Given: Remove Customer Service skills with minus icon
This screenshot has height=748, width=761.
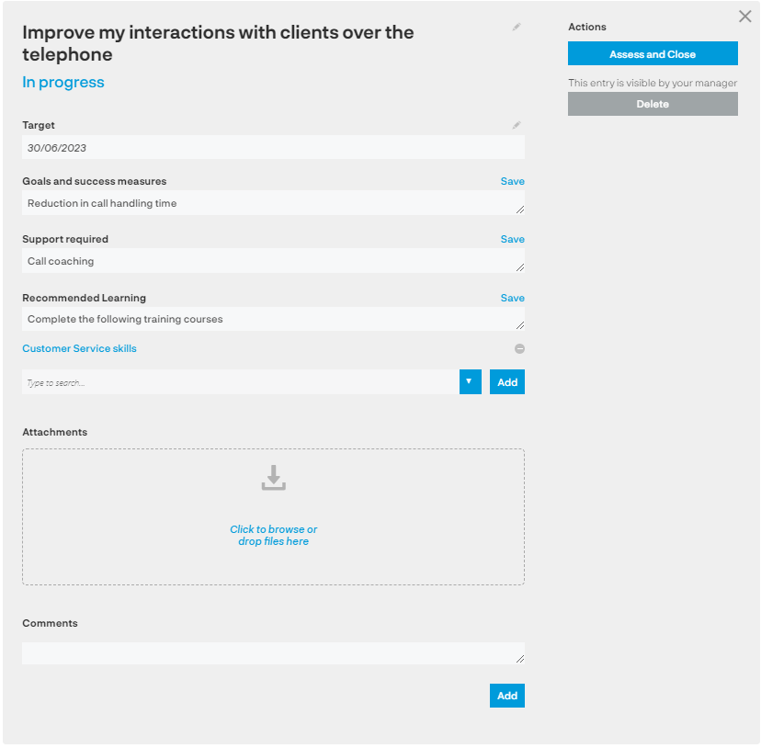Looking at the screenshot, I should [519, 348].
